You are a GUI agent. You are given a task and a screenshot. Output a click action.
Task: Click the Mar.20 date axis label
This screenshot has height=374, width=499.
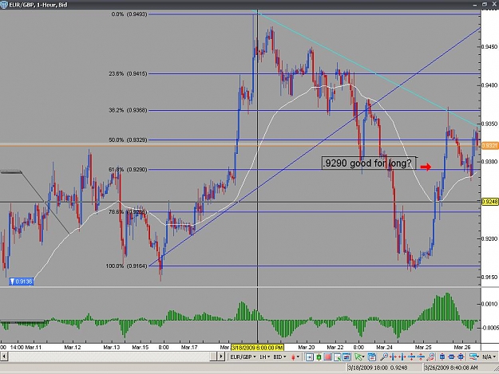pos(306,348)
